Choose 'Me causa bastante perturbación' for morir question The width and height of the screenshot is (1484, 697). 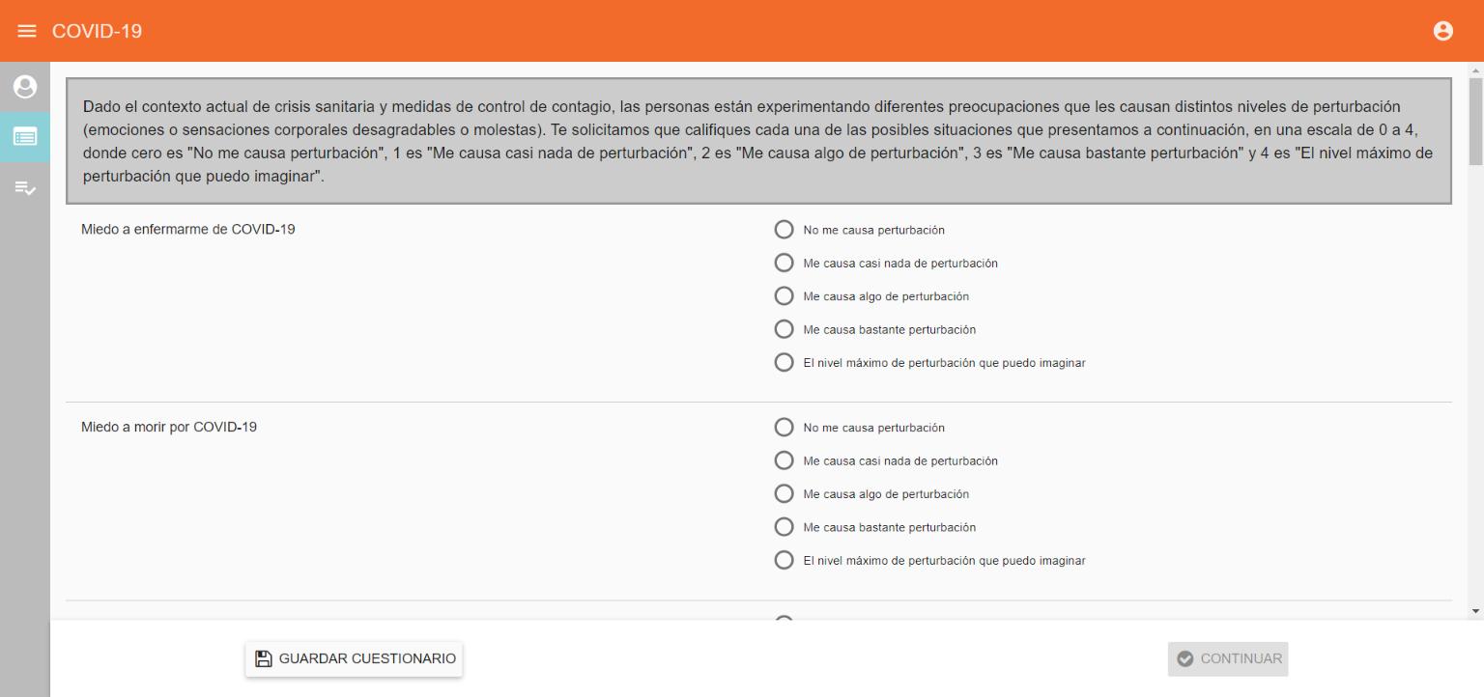785,527
